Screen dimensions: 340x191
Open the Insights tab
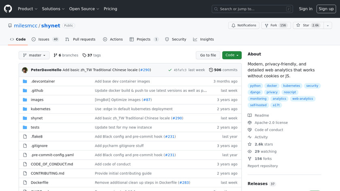click(x=203, y=40)
